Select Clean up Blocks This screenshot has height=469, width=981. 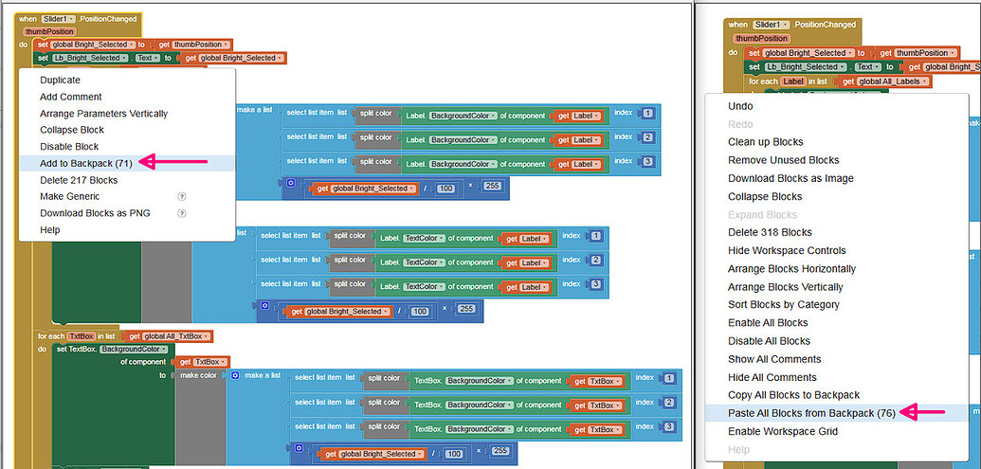pos(765,142)
